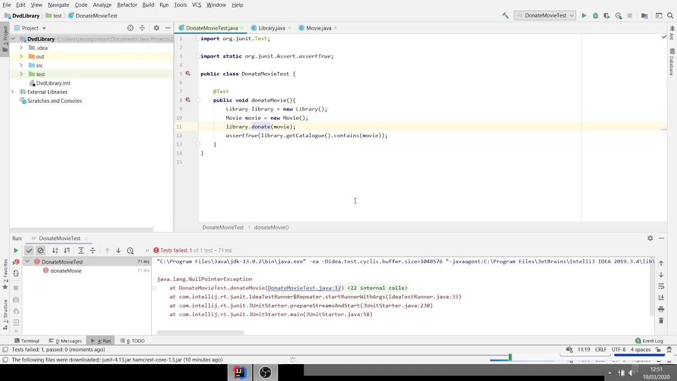Switch to the Library.java tab
Viewport: 677px width, 381px height.
271,28
